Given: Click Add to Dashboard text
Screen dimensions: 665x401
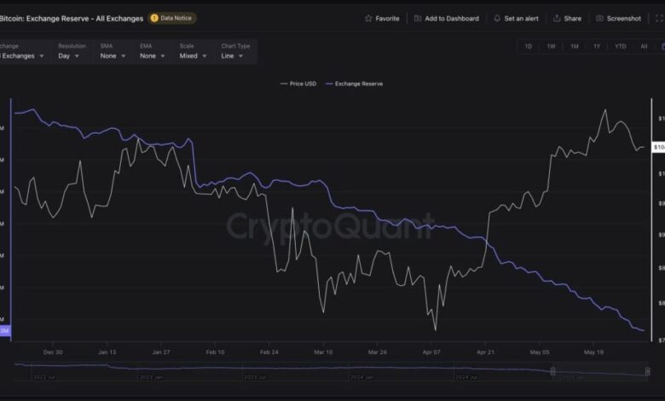Looking at the screenshot, I should [452, 19].
